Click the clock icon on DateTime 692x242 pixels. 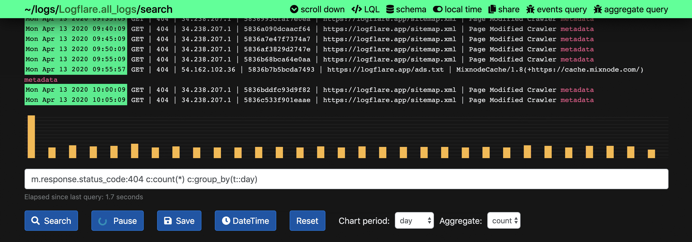coord(226,221)
